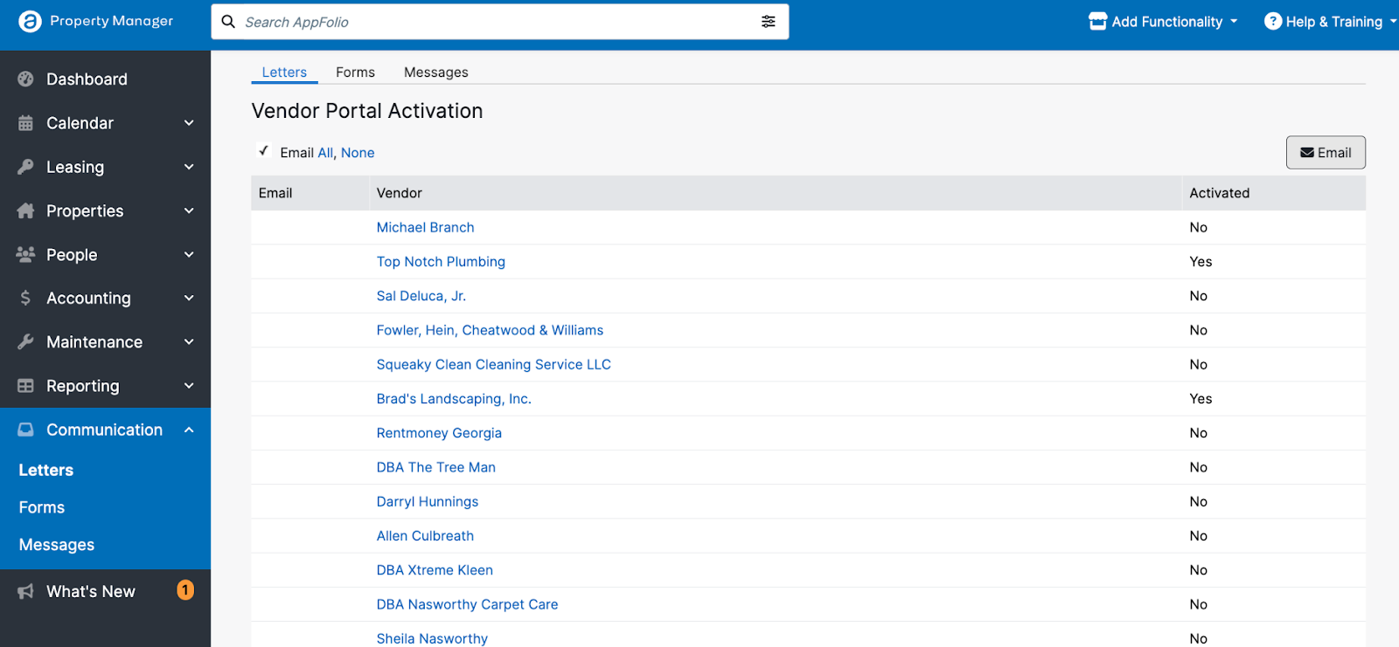The image size is (1399, 647).
Task: Switch to the Forms tab
Action: (x=355, y=72)
